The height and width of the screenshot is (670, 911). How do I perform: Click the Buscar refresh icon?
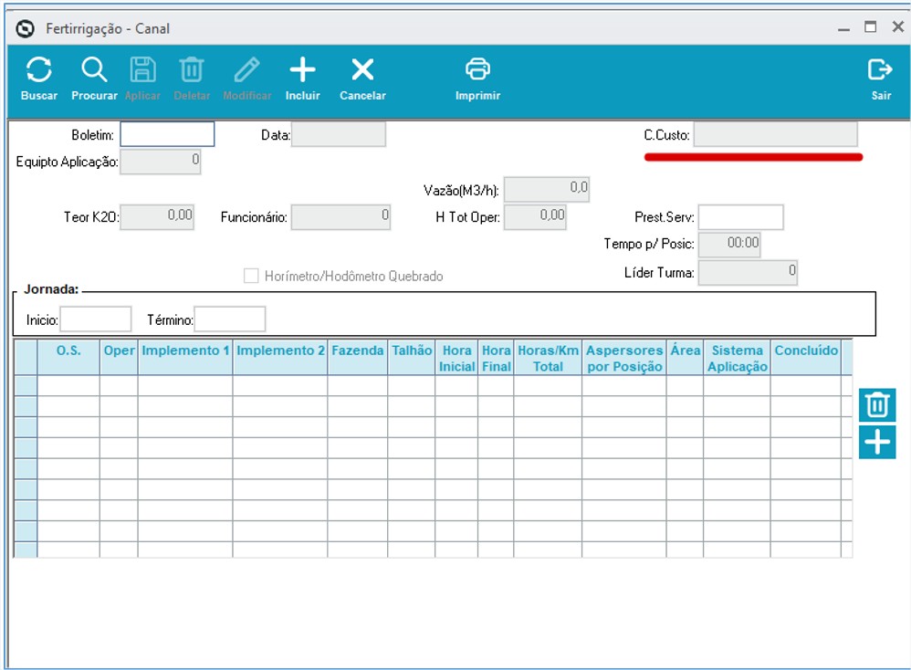[x=39, y=70]
